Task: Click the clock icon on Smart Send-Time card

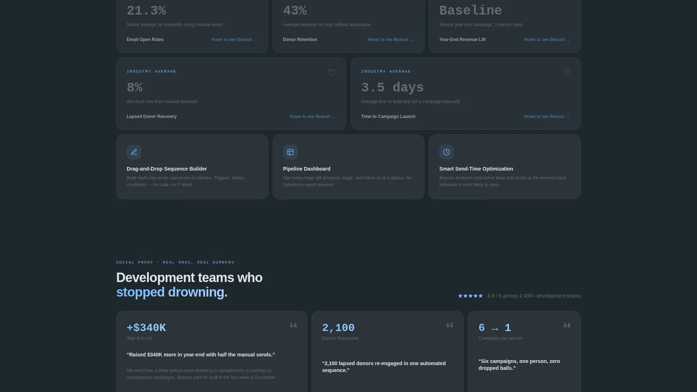Action: [447, 152]
